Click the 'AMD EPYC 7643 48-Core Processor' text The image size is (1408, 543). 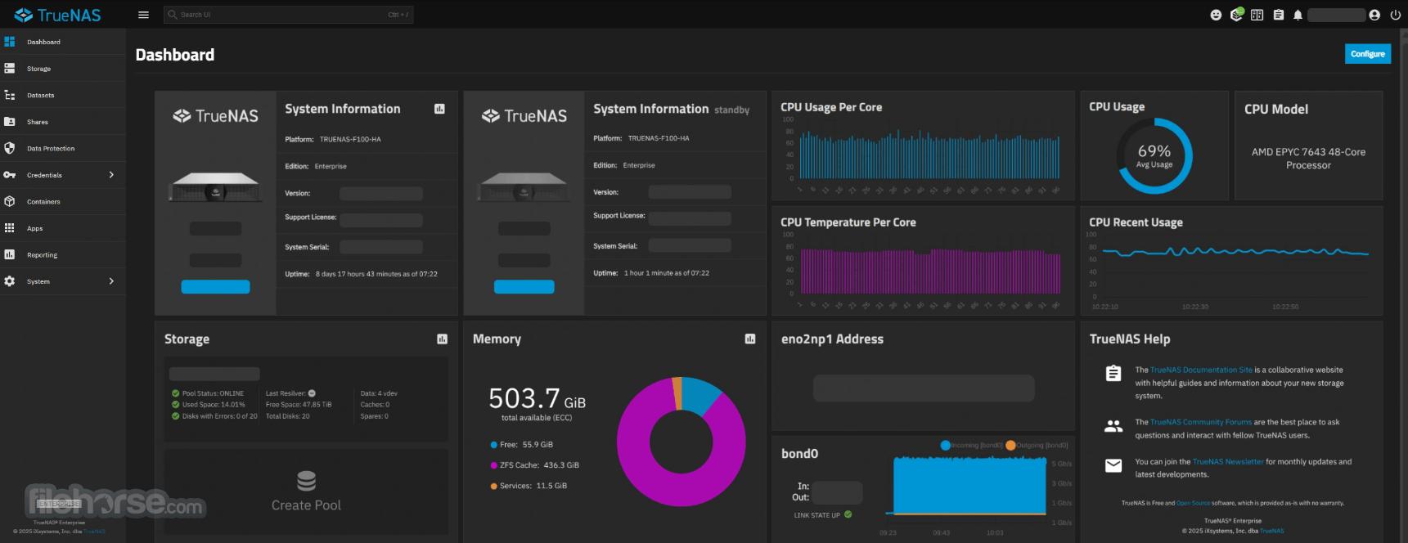pyautogui.click(x=1308, y=159)
